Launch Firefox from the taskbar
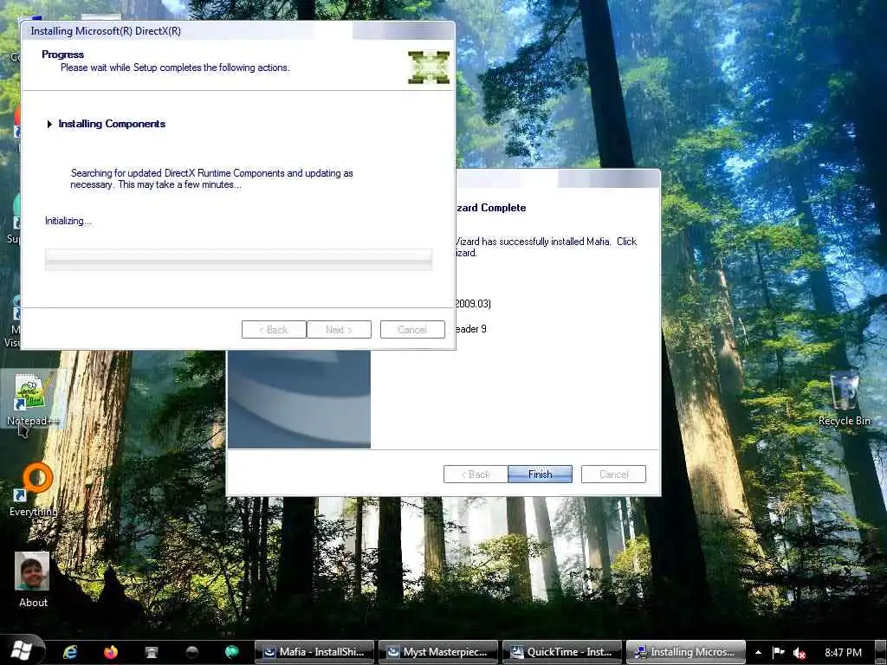887x665 pixels. pyautogui.click(x=111, y=652)
